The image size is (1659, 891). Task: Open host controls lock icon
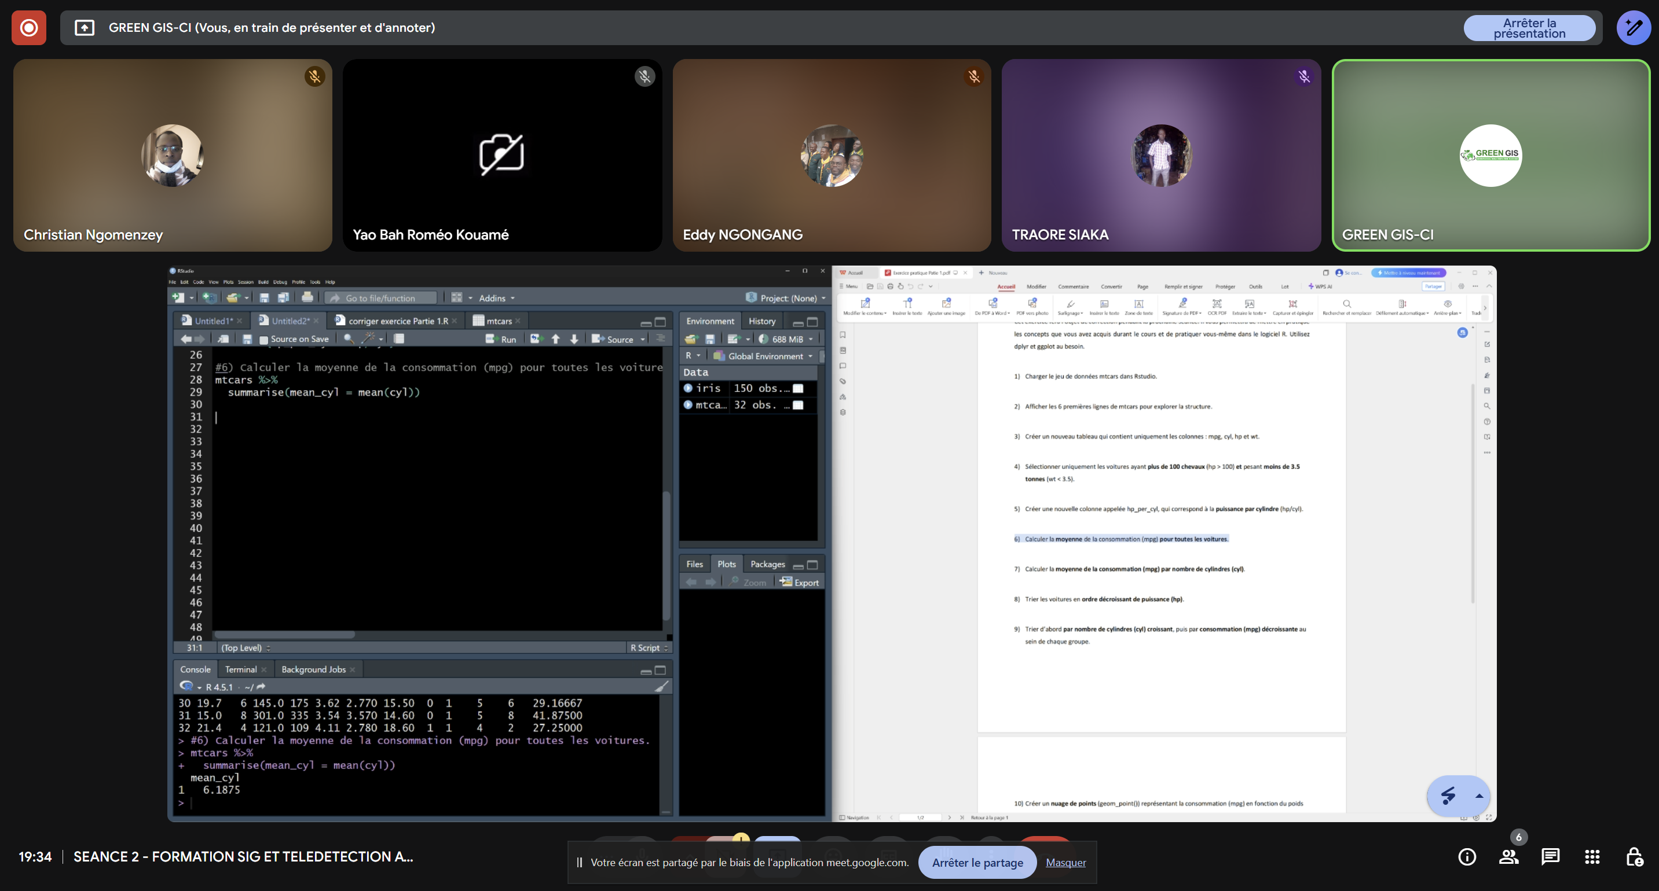click(x=1634, y=856)
